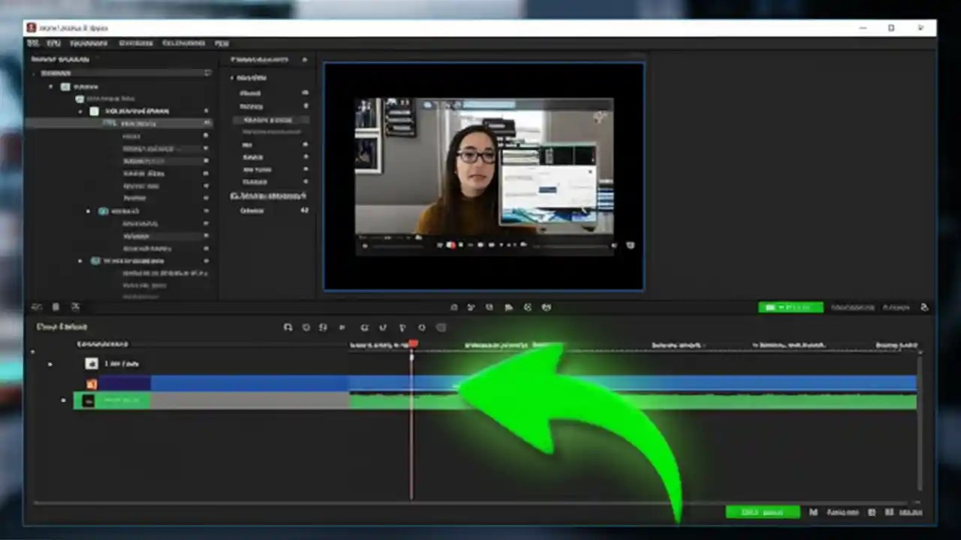Click the rightmost labeled button near the export button
961x540 pixels.
point(910,512)
